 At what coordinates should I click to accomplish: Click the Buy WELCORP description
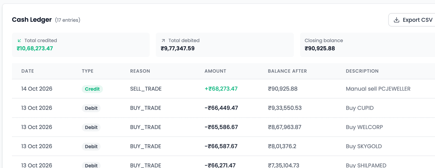[x=364, y=127]
